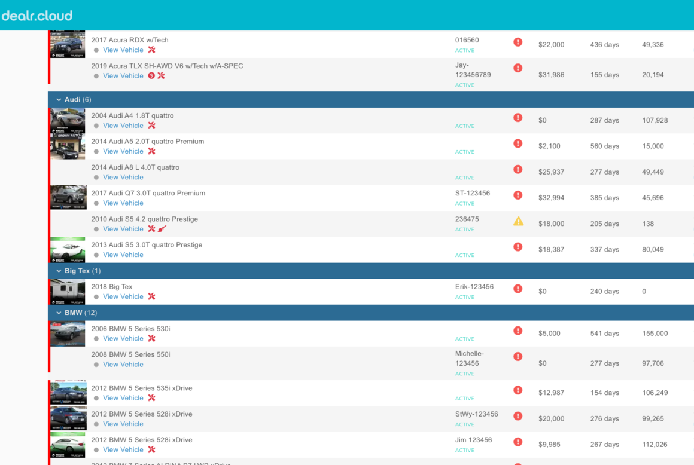694x465 pixels.
Task: Click the alert icon for 2014 Audi A5
Action: click(x=518, y=143)
